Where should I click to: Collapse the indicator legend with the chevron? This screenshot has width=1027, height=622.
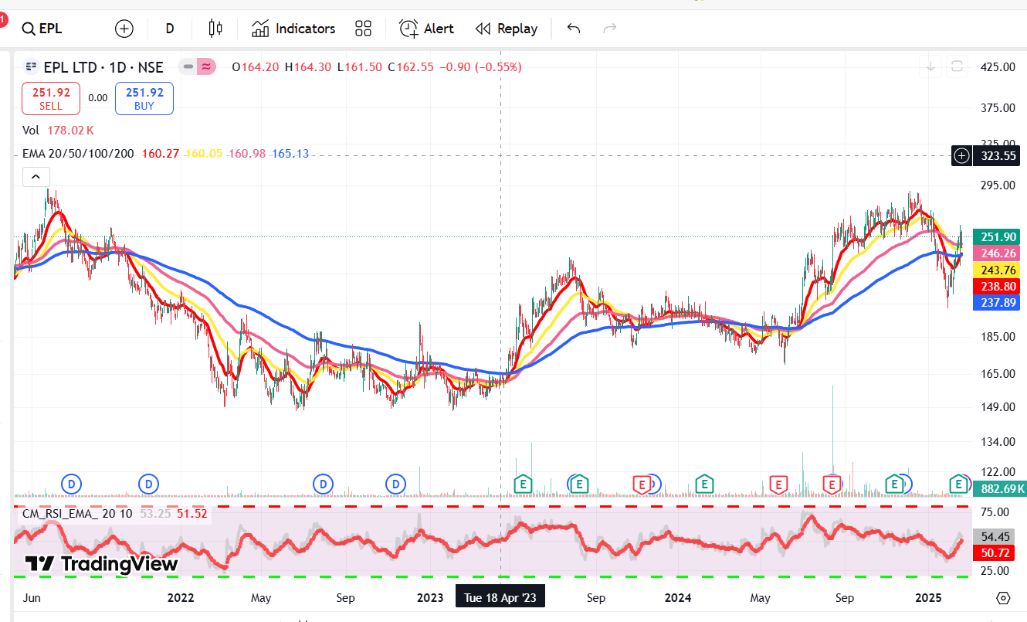click(x=36, y=177)
